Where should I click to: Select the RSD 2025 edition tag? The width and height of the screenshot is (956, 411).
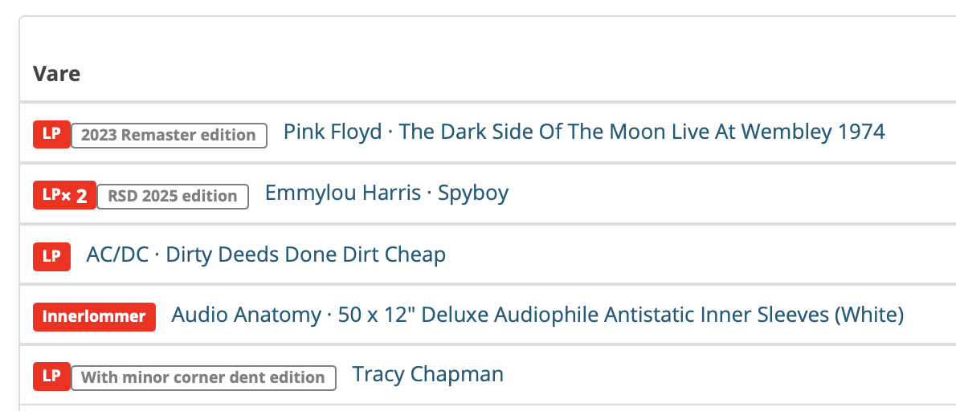tap(173, 196)
